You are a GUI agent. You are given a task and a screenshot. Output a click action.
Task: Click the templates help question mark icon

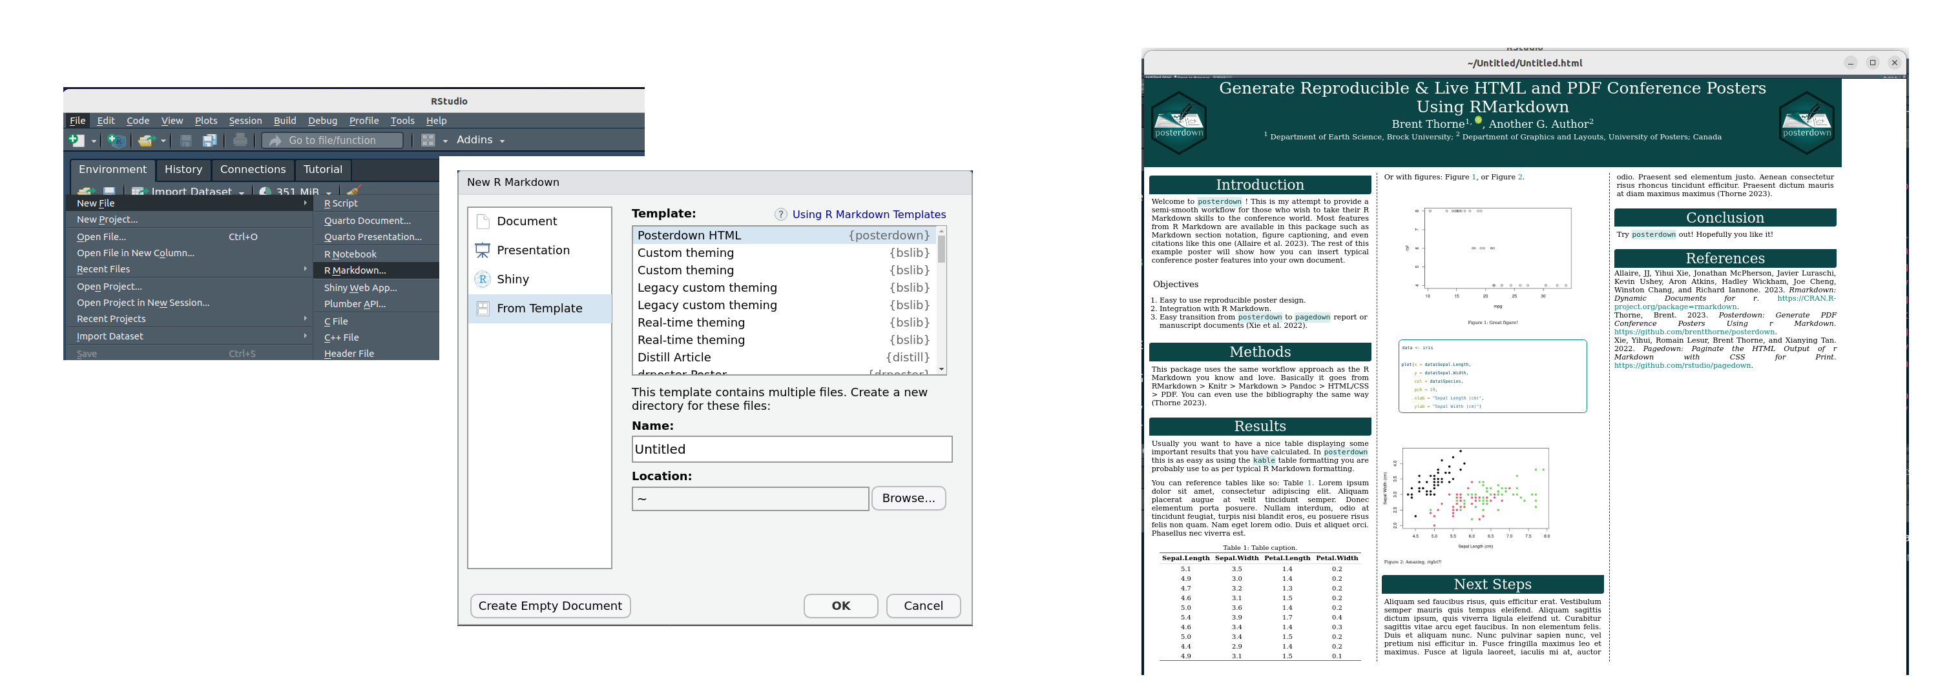[780, 215]
